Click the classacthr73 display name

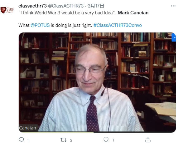click(32, 6)
